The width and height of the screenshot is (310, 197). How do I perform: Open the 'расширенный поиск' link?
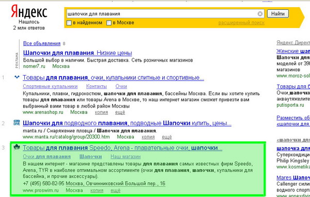click(241, 23)
